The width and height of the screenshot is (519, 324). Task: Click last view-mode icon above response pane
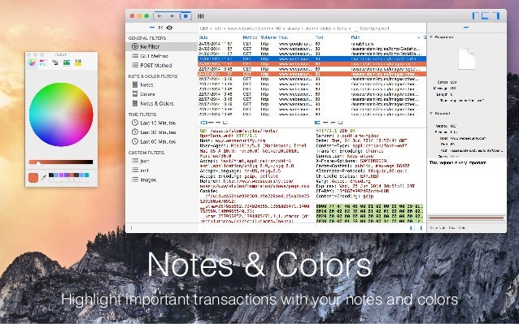[340, 123]
